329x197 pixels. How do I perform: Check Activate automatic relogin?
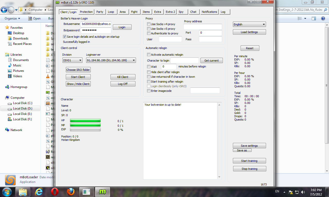pos(149,55)
